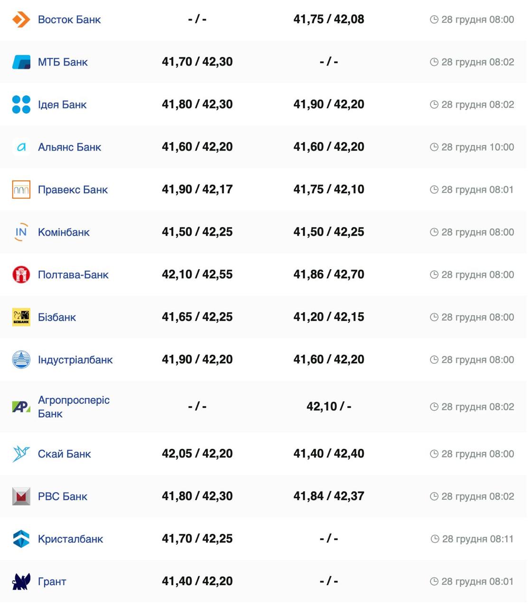Viewport: 531px width, 608px height.
Task: Click the МТБ Банк blue logo
Action: point(21,62)
